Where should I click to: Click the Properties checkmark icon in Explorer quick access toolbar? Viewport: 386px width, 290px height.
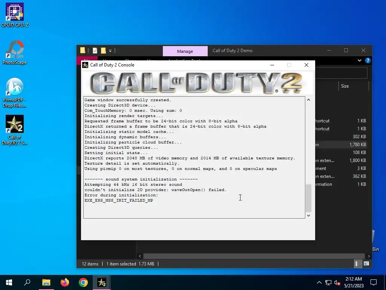(x=95, y=51)
